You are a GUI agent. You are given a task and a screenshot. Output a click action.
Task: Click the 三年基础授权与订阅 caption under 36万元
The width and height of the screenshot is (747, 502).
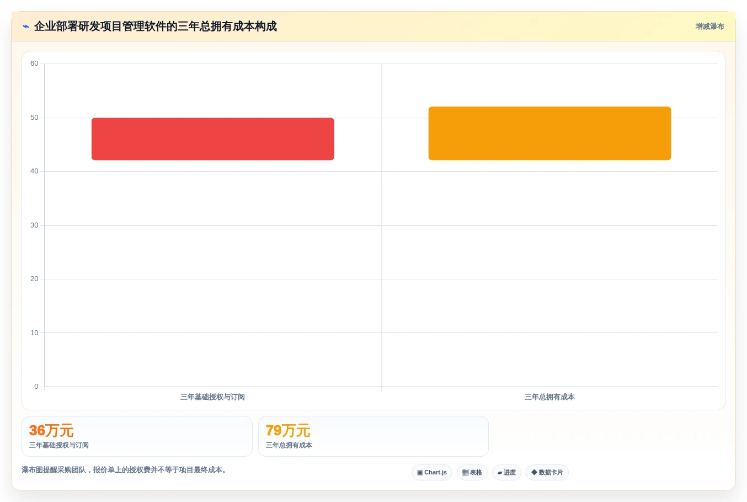coord(59,445)
